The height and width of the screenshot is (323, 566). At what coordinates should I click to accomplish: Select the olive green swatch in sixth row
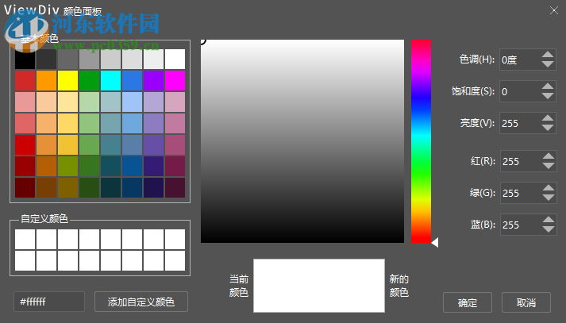67,167
